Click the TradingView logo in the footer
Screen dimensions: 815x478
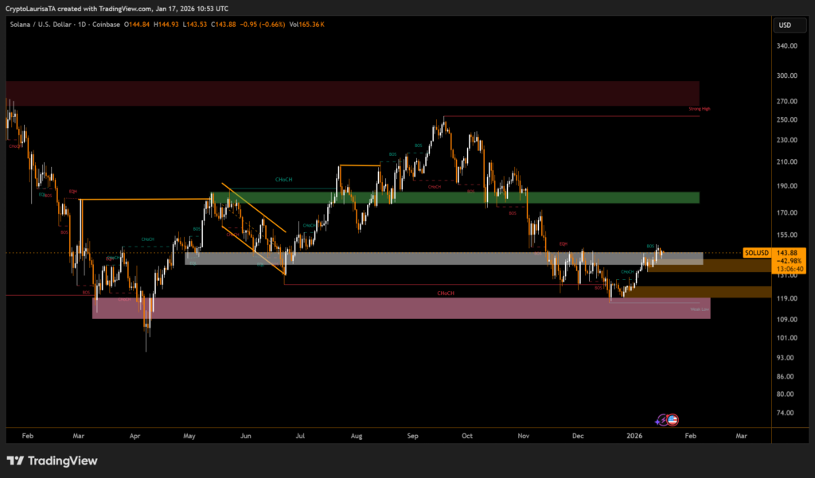point(52,461)
